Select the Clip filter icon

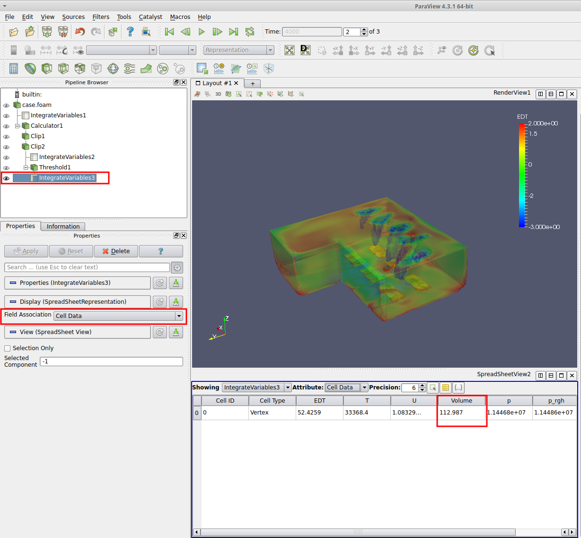47,69
